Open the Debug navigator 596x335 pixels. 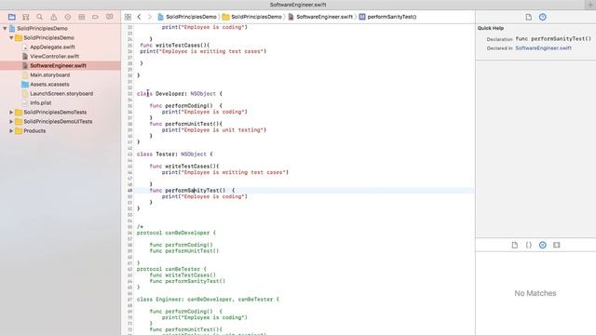click(81, 17)
